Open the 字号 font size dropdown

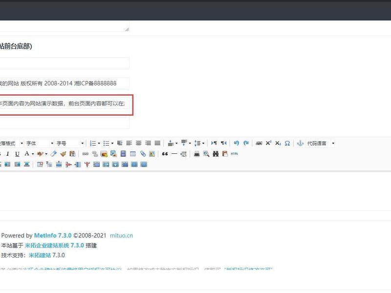70,143
